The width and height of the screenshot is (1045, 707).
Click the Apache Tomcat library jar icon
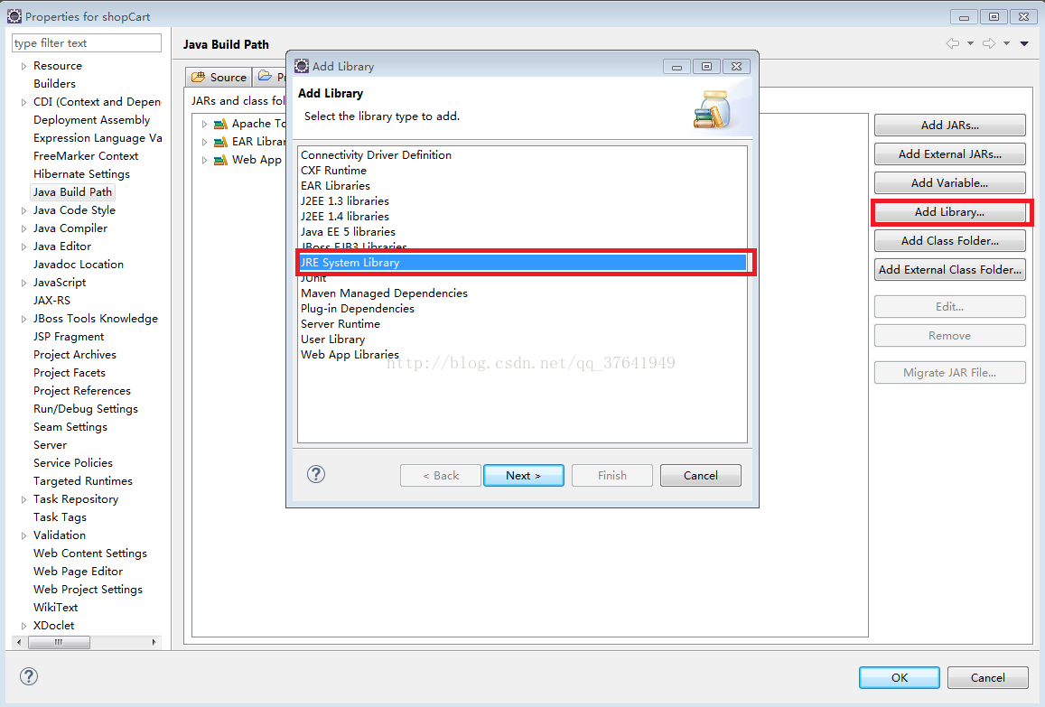[220, 124]
